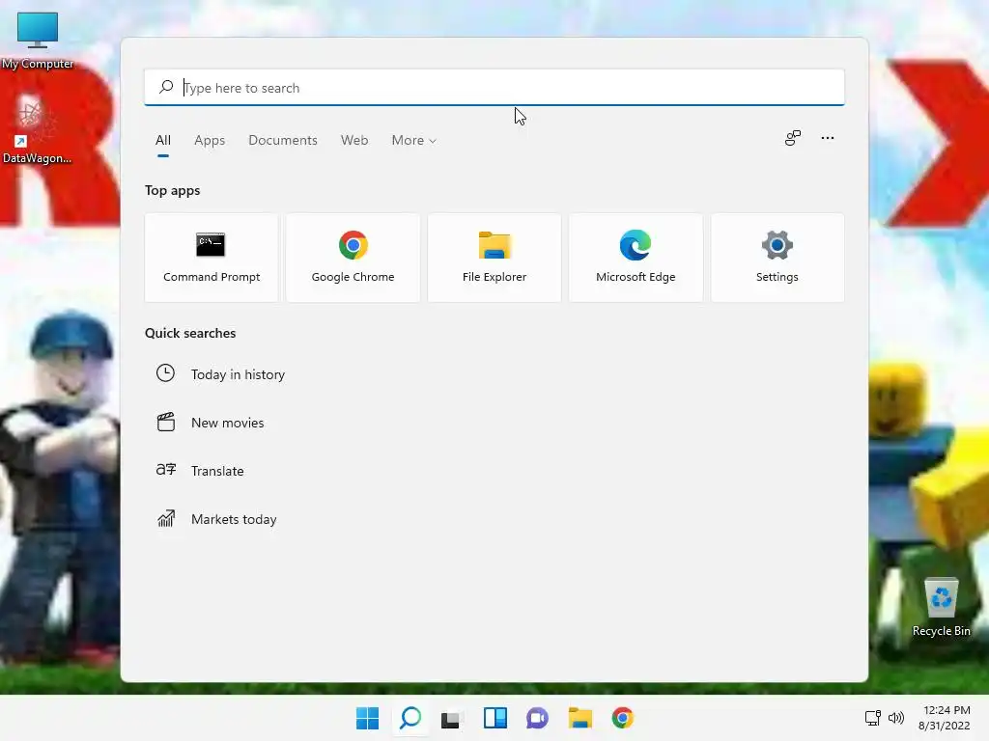Open File Explorer from taskbar
Viewport: 989px width, 741px height.
(580, 718)
